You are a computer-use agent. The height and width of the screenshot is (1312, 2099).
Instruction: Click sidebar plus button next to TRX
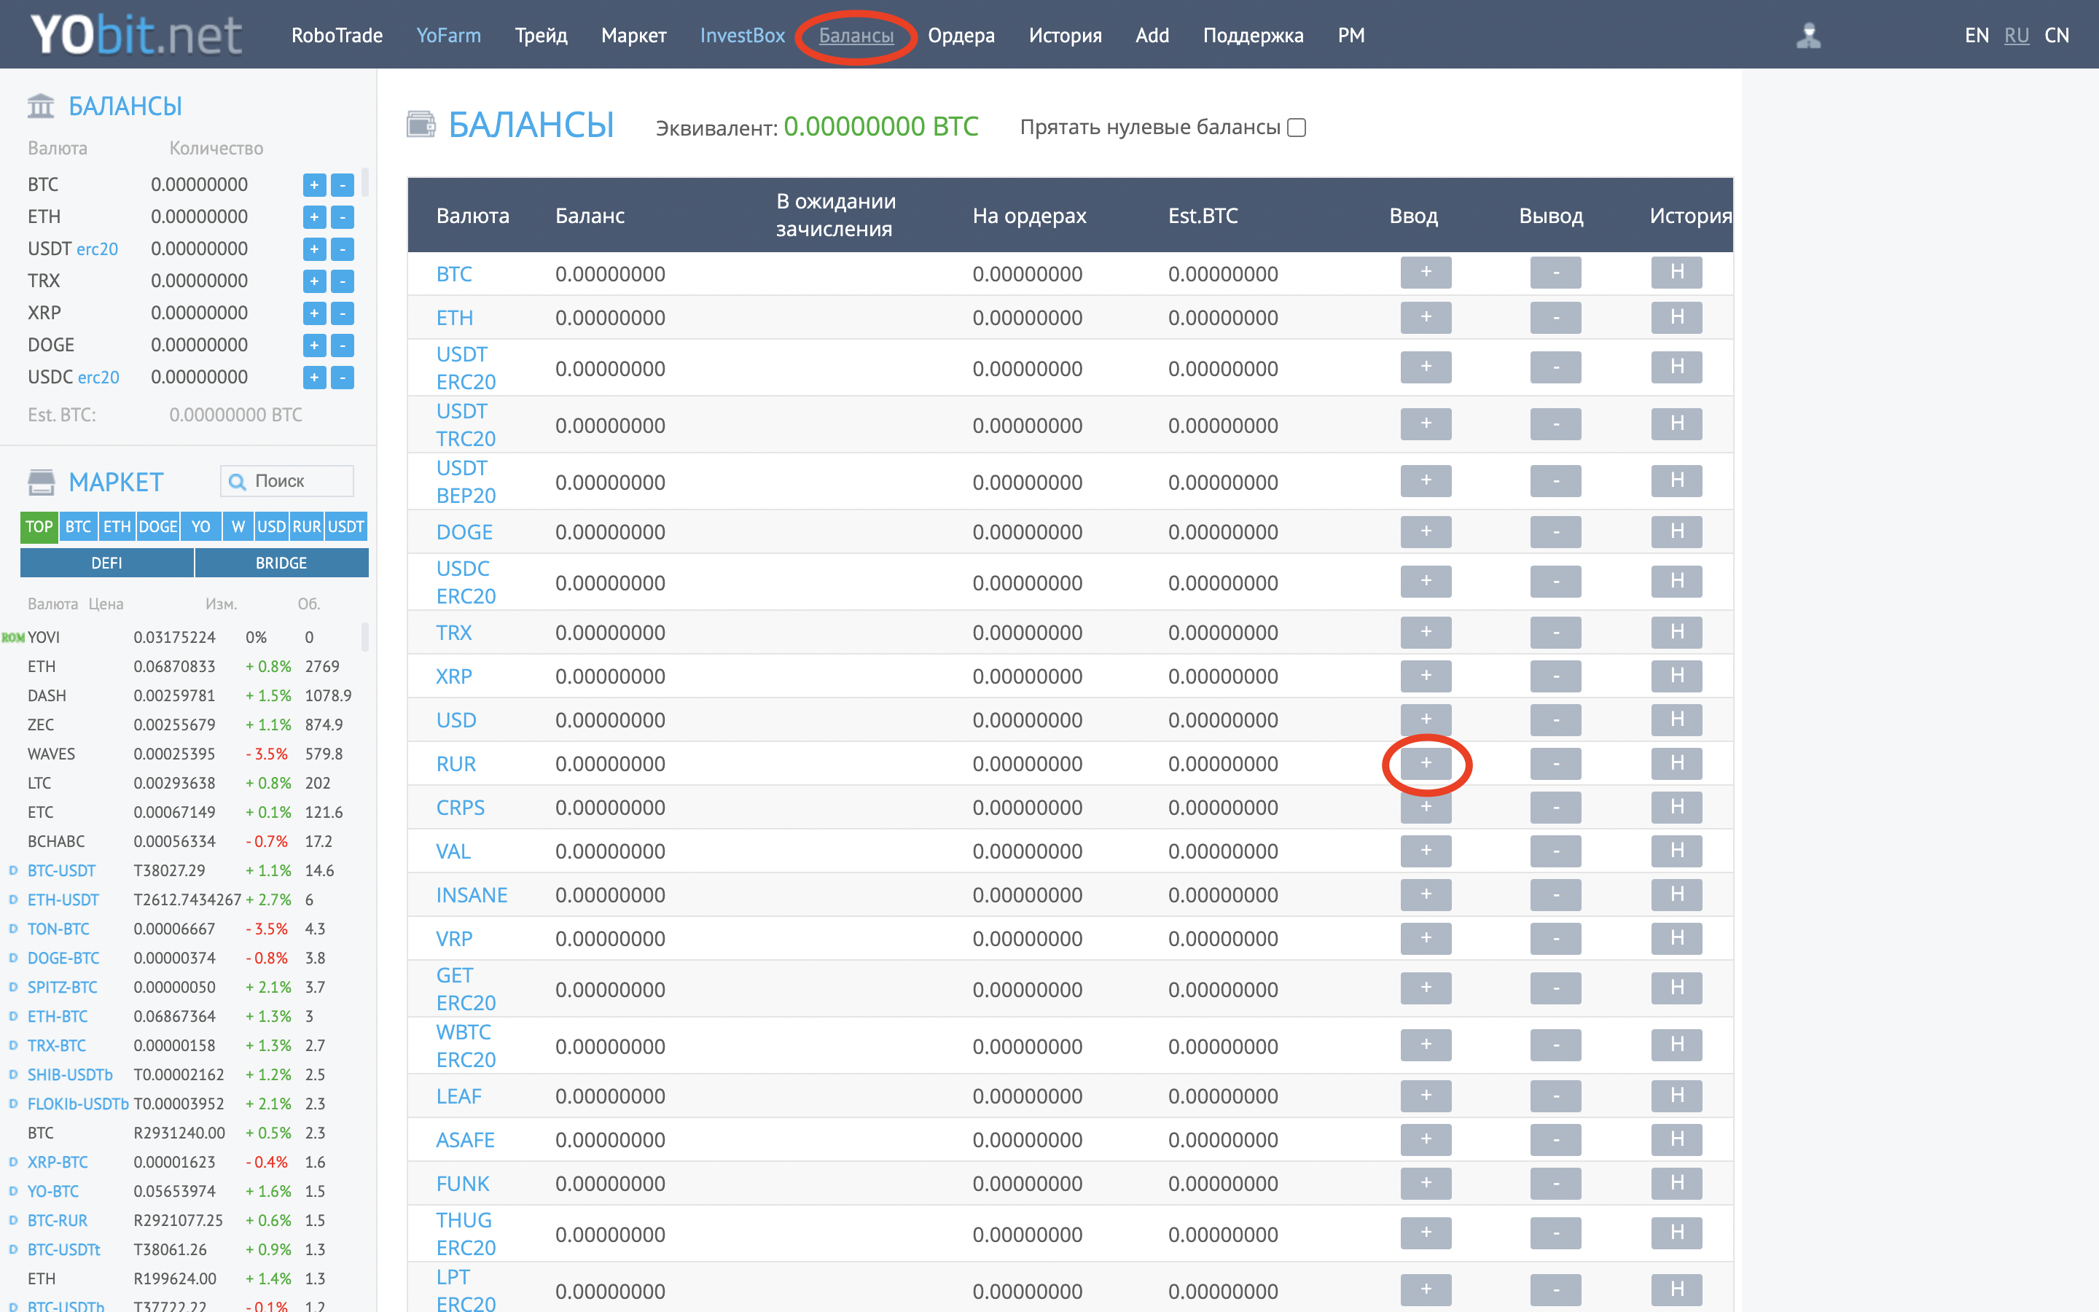[314, 281]
